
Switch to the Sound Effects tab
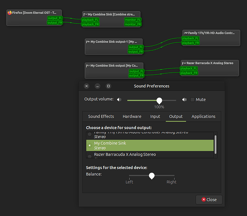(101, 117)
